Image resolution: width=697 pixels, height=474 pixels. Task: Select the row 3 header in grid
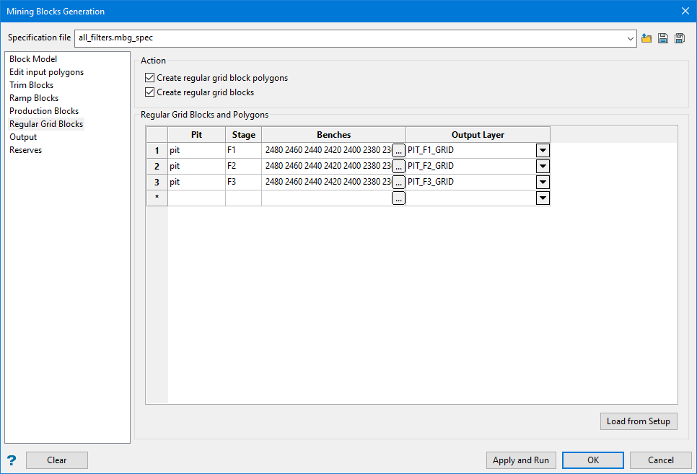coord(157,183)
